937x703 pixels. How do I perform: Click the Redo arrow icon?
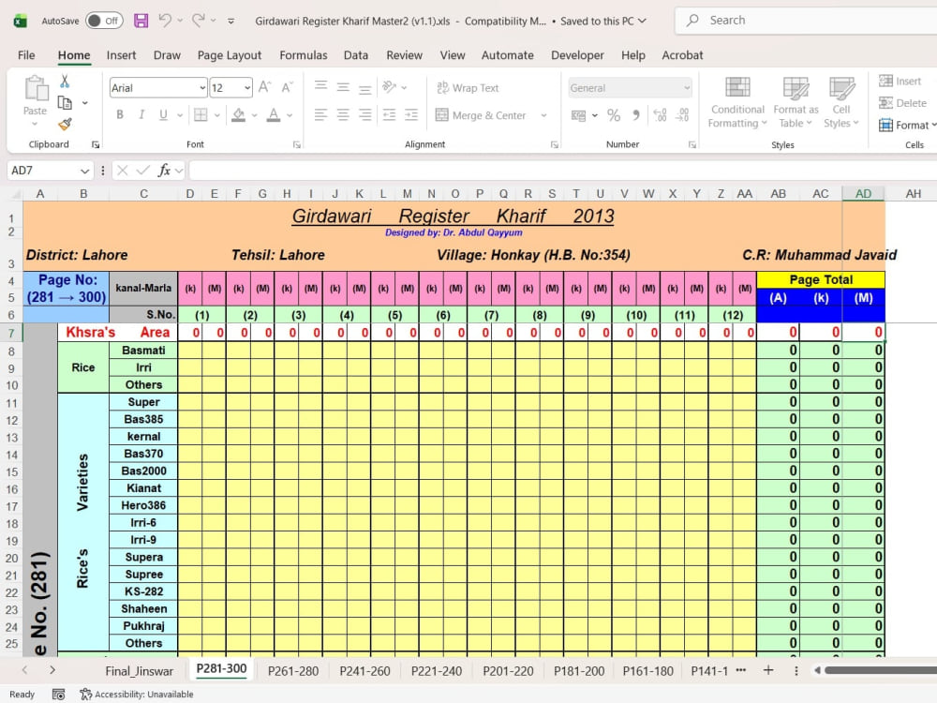[x=199, y=21]
